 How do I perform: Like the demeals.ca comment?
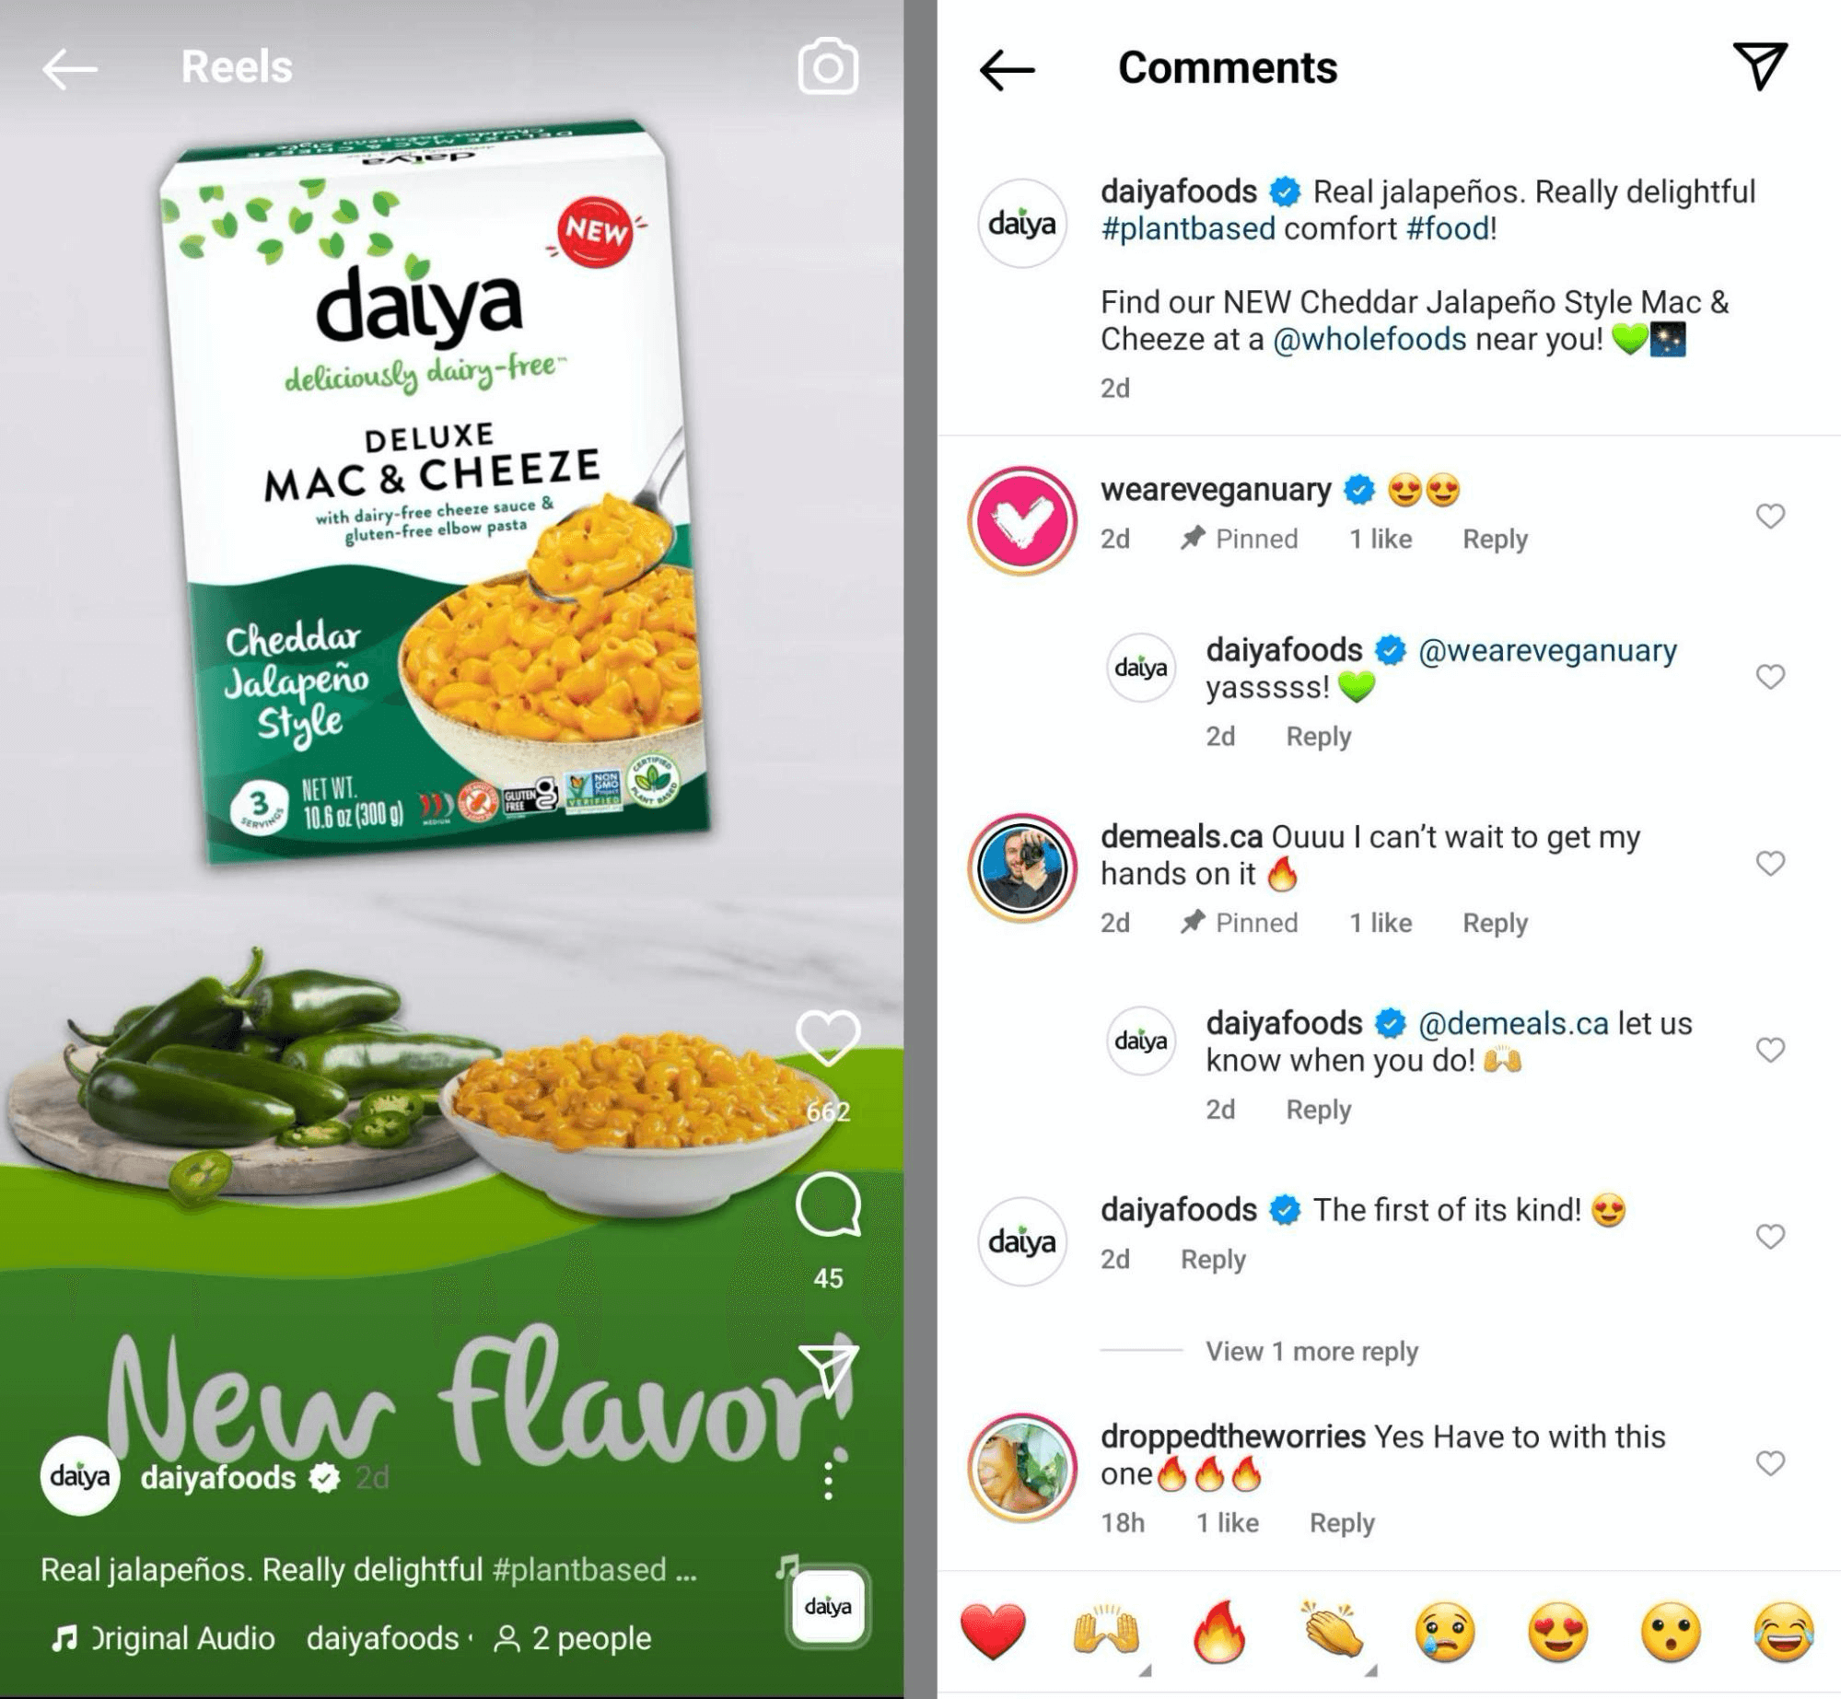pos(1770,863)
